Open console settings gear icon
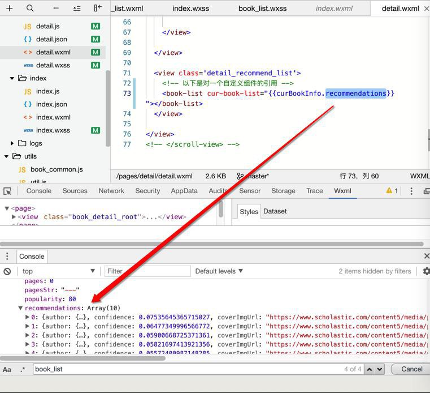 [x=426, y=271]
